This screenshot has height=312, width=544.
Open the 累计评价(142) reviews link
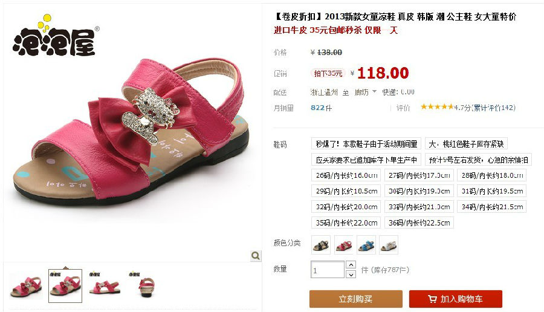pyautogui.click(x=494, y=108)
